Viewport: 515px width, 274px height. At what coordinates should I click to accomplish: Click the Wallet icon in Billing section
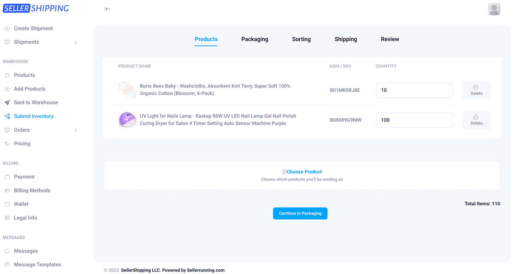click(7, 204)
